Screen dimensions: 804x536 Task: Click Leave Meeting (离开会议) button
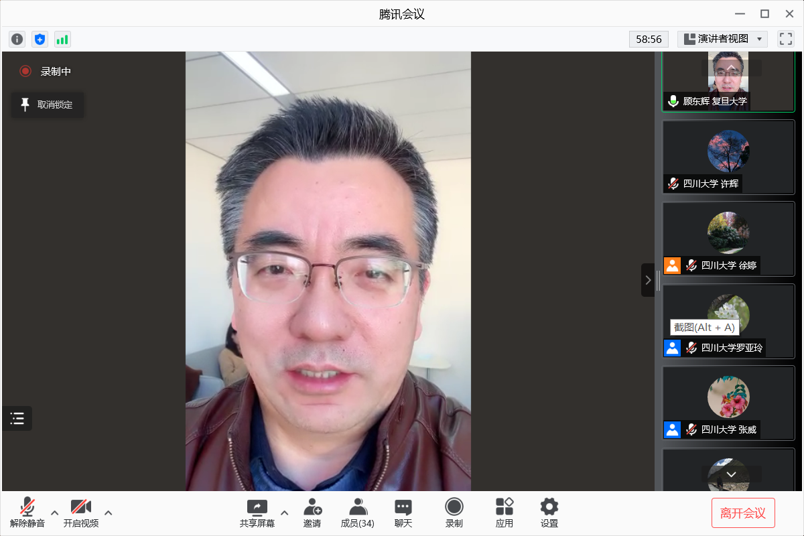point(743,513)
